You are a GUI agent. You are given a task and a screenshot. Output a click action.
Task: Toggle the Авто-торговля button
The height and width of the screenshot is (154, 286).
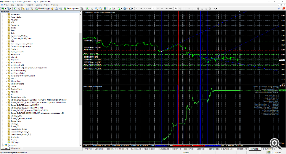point(71,8)
